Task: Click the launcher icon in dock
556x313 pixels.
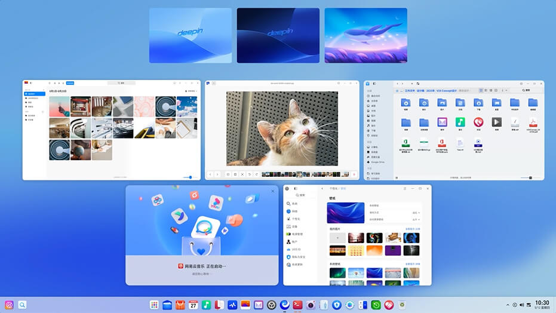Action: pos(154,305)
